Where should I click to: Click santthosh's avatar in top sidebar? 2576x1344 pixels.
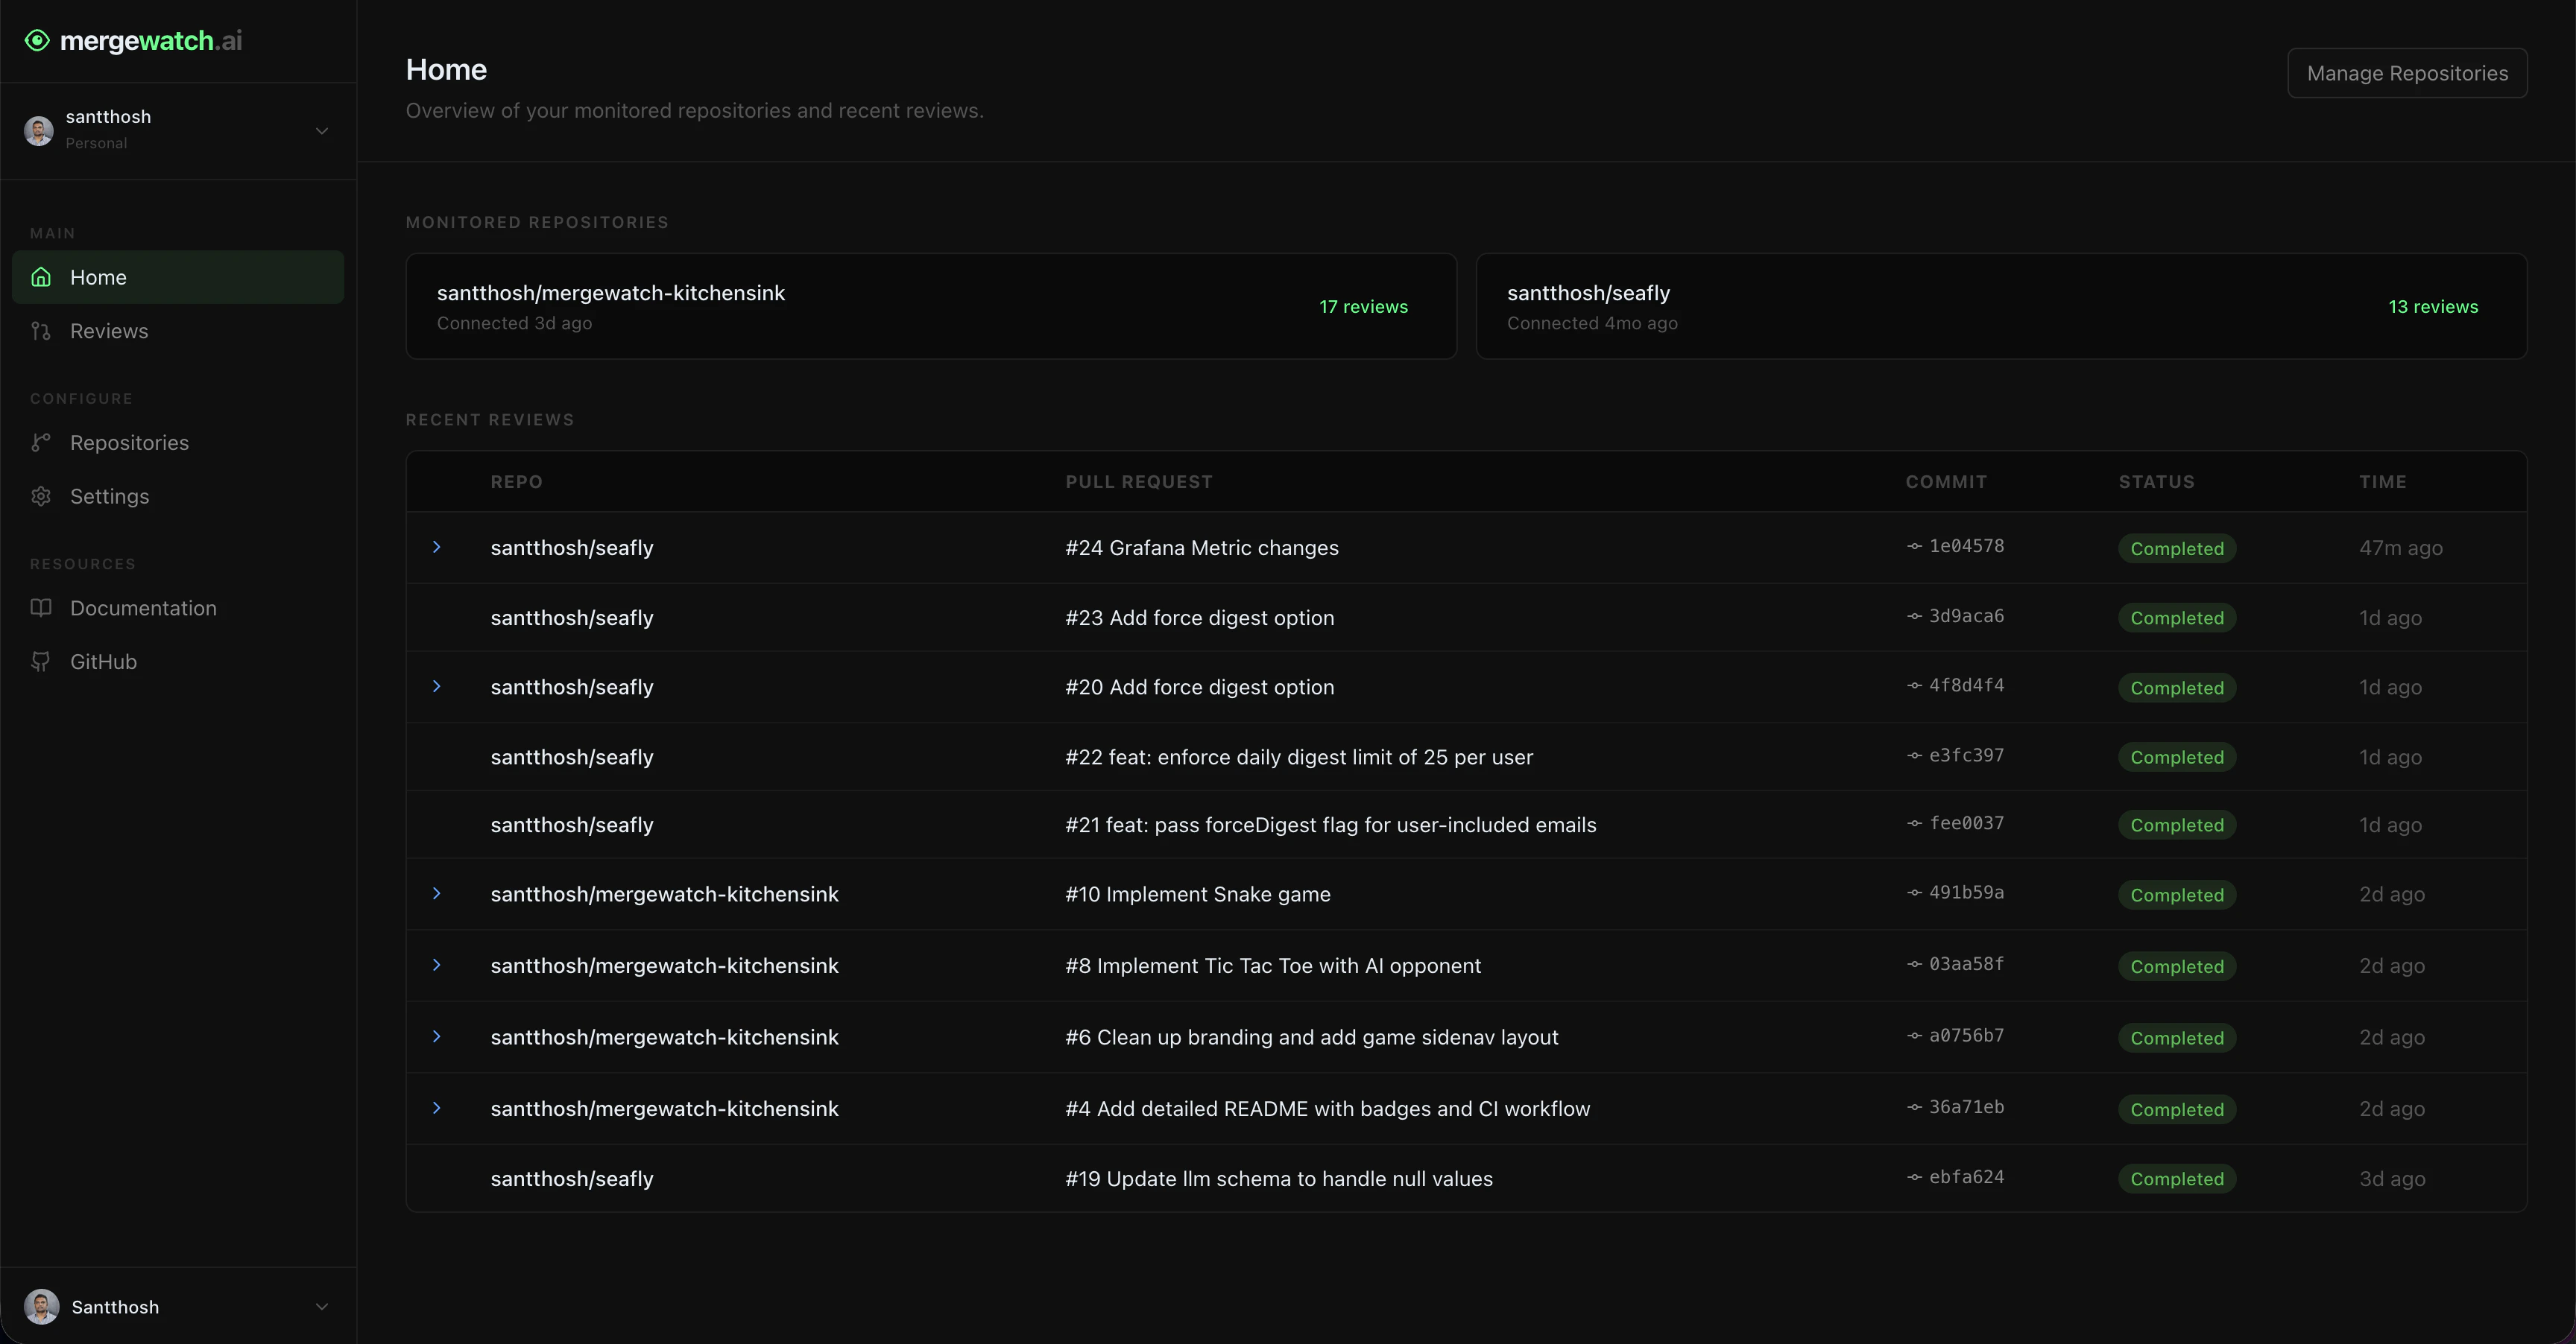coord(38,131)
